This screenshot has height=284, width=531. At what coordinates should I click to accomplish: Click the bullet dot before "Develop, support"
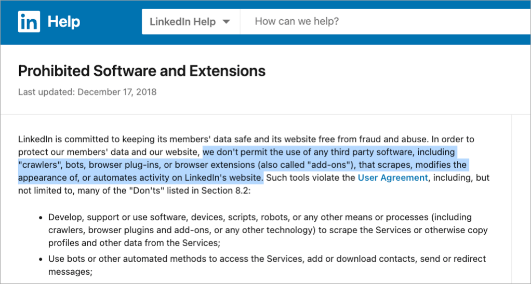41,217
